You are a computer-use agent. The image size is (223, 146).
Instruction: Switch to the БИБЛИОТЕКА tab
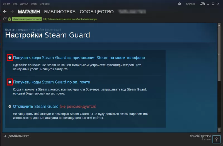[x=60, y=12]
